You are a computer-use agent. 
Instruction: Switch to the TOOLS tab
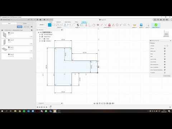tap(76, 22)
